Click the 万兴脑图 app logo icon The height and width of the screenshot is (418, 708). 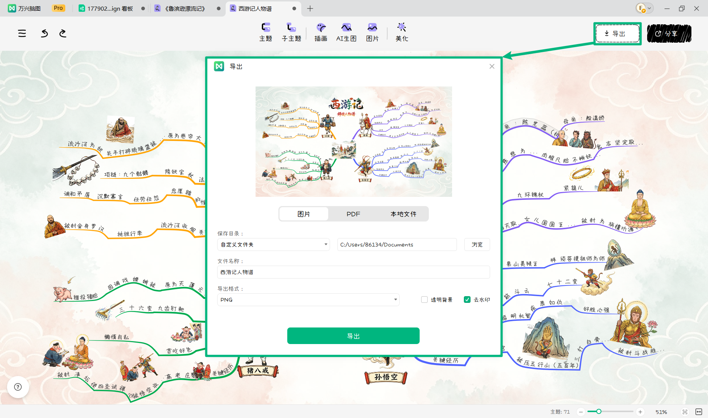(x=12, y=8)
